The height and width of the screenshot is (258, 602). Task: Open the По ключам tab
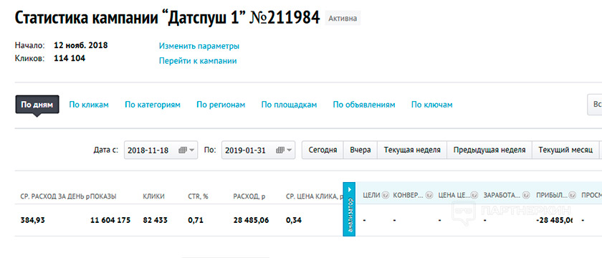(432, 105)
